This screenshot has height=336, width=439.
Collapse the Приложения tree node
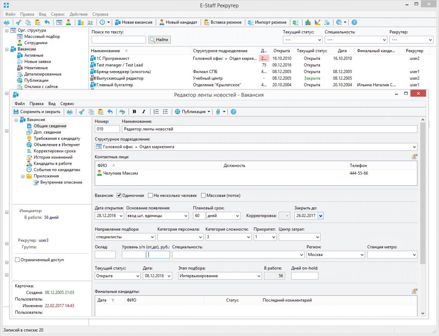point(23,176)
